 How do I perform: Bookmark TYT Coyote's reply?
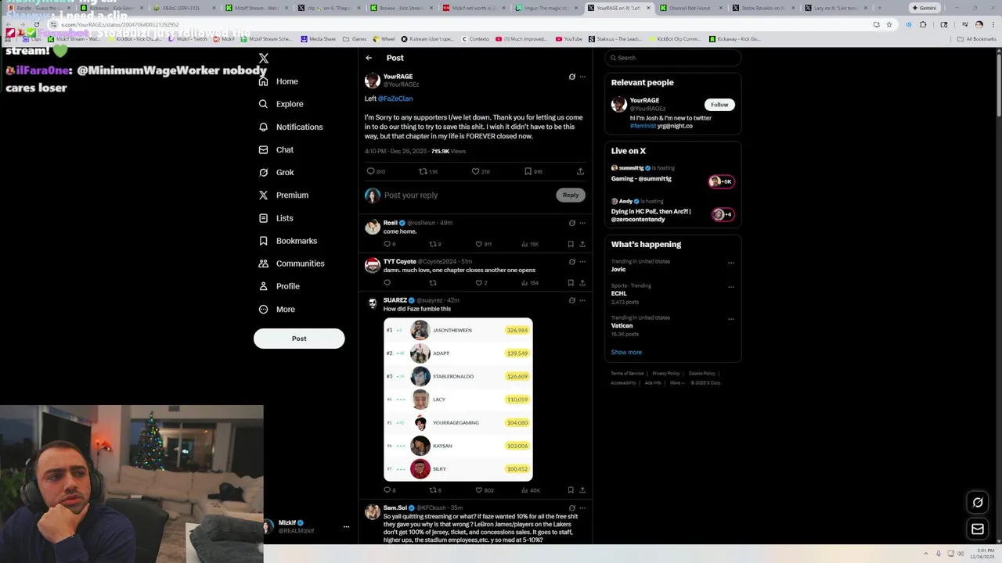click(571, 283)
